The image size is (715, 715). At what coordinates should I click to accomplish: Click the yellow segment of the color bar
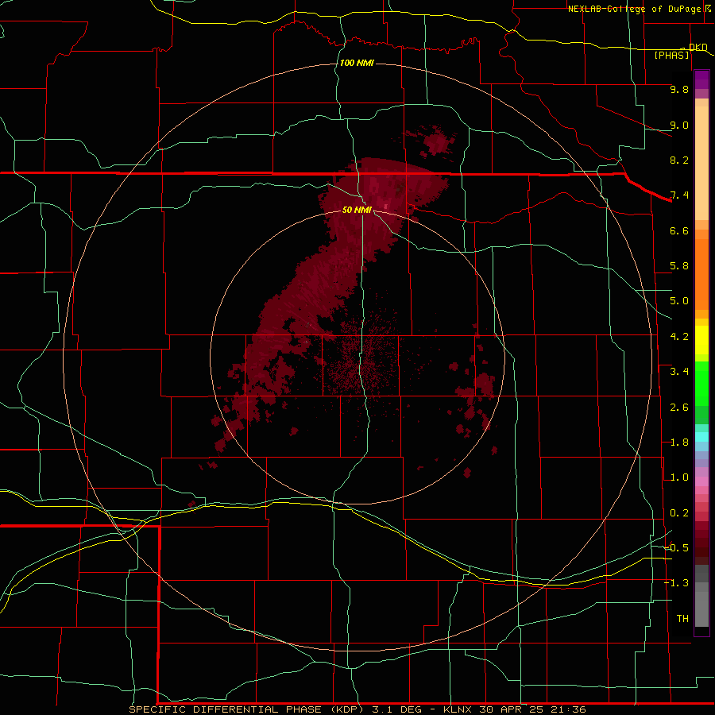click(x=701, y=340)
